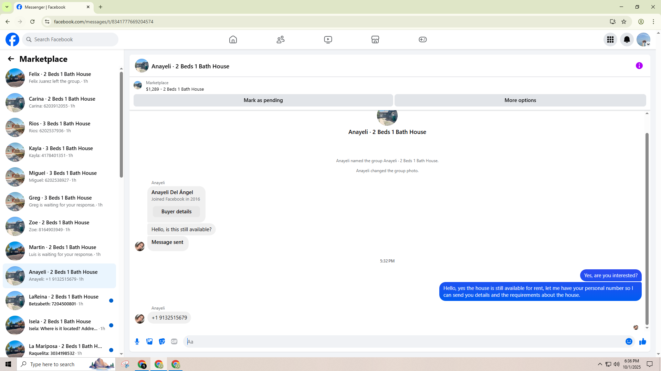The height and width of the screenshot is (371, 661).
Task: Go back from Marketplace using arrow
Action: 11,59
